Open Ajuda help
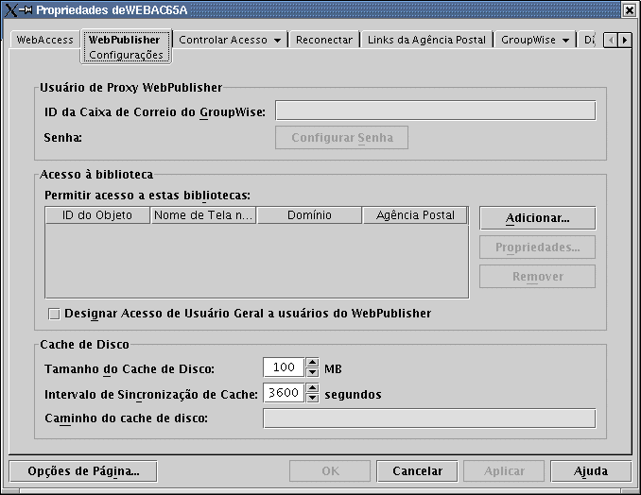Screen dimensions: 641x495 tap(591, 471)
